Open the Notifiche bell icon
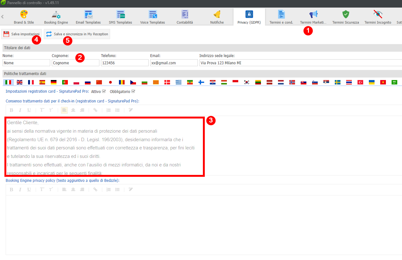 click(x=217, y=14)
